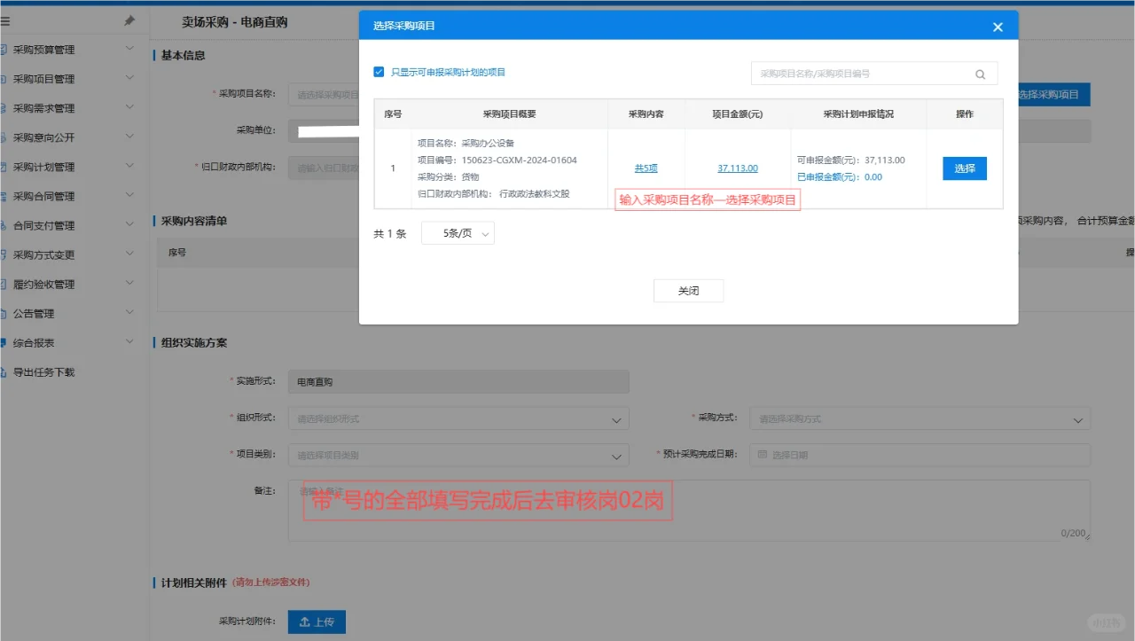Click the 采购项目概要 column header
The image size is (1135, 641).
(509, 114)
